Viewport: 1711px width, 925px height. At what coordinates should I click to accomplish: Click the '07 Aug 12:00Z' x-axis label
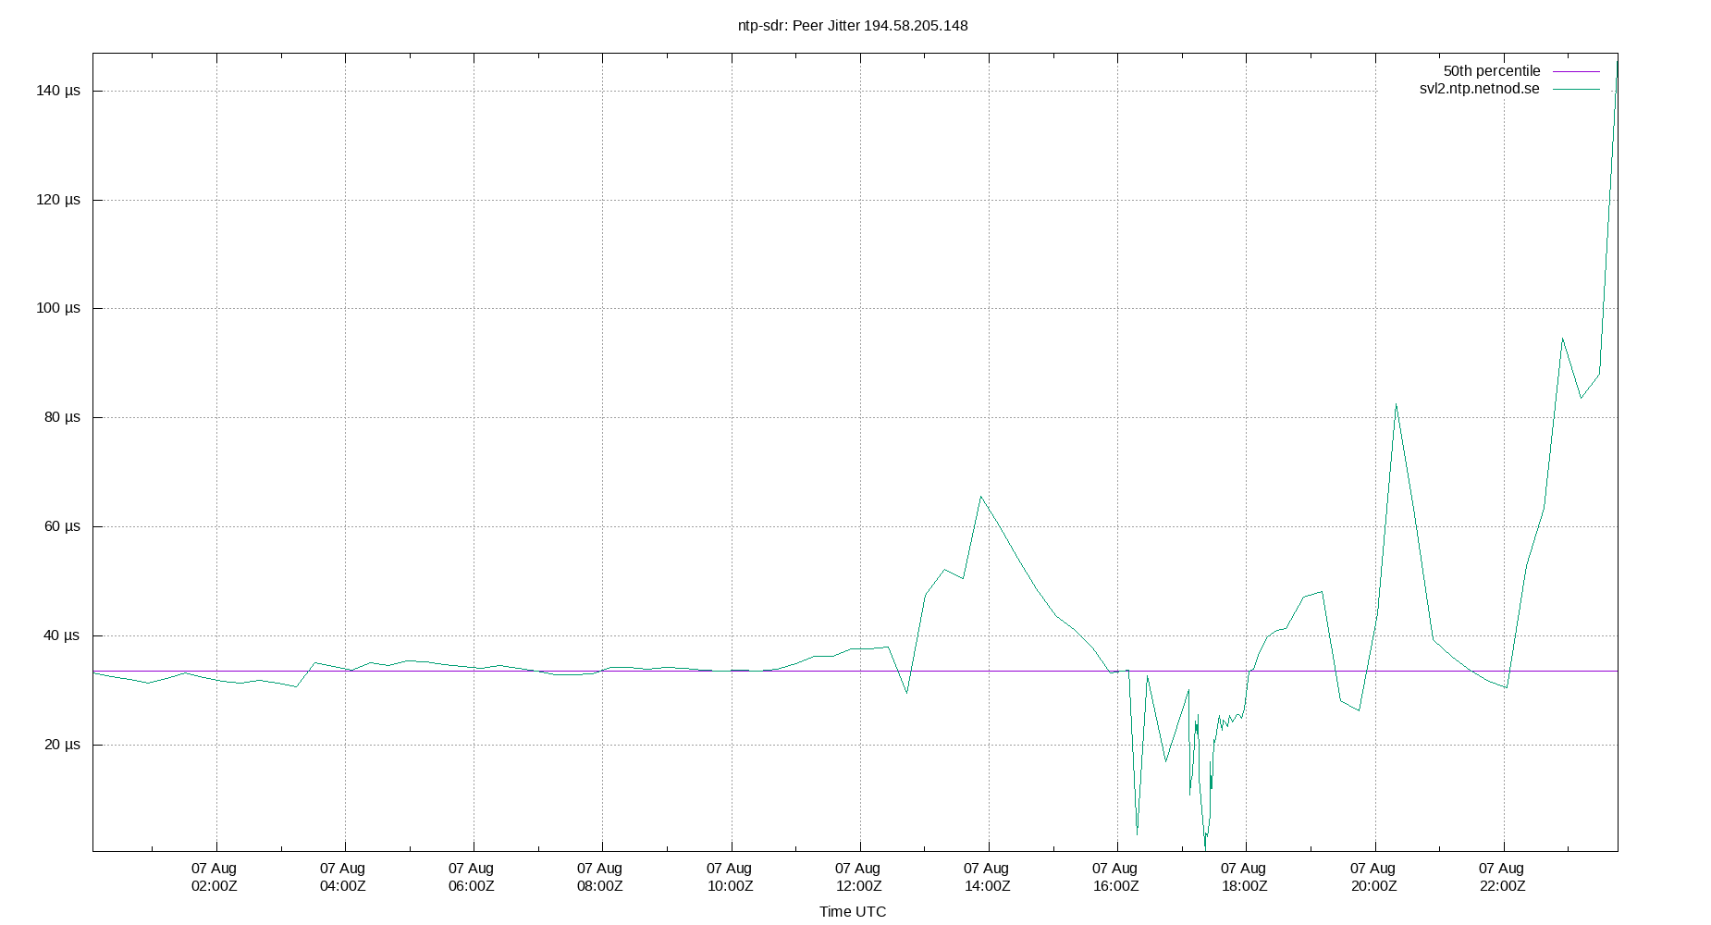coord(858,877)
